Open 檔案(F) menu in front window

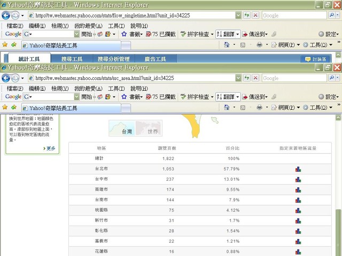tap(15, 89)
